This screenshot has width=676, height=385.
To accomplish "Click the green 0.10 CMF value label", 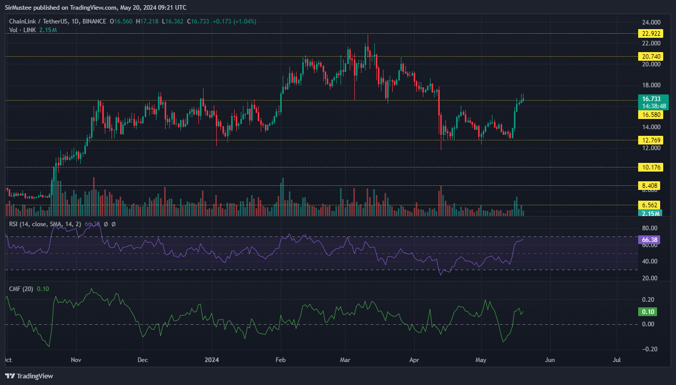I will tap(647, 311).
